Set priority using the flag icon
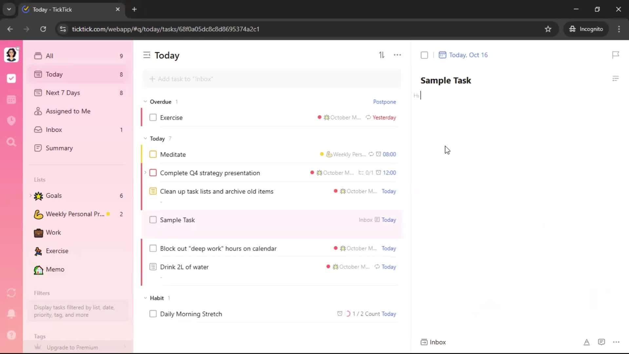Viewport: 629px width, 354px height. (616, 55)
